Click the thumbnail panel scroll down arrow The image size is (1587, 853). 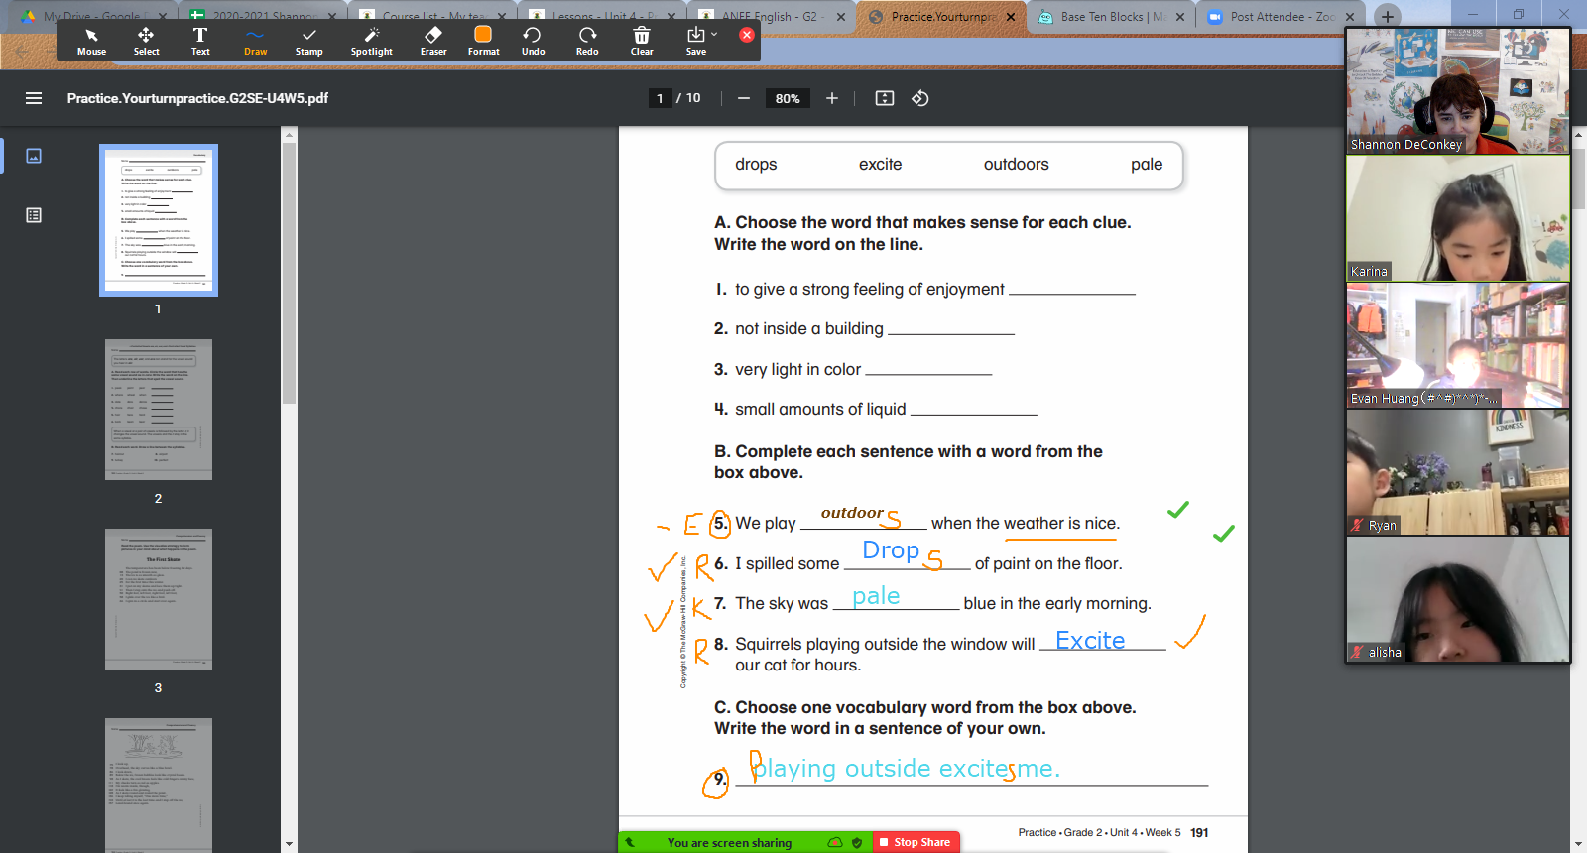click(289, 844)
